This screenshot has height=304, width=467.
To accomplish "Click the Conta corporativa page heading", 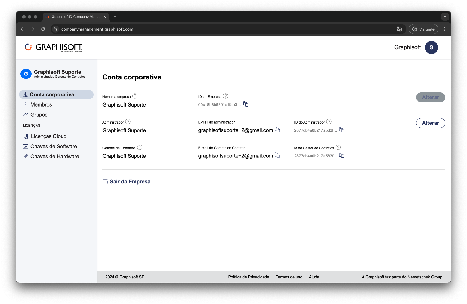I will coord(132,77).
